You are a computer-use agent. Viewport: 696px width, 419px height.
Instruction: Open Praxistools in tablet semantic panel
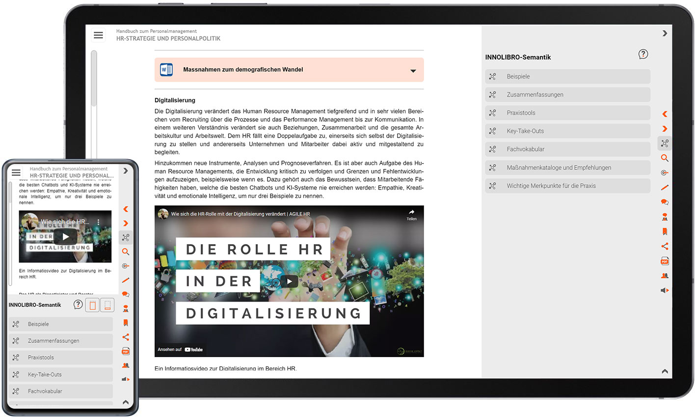[x=567, y=112]
